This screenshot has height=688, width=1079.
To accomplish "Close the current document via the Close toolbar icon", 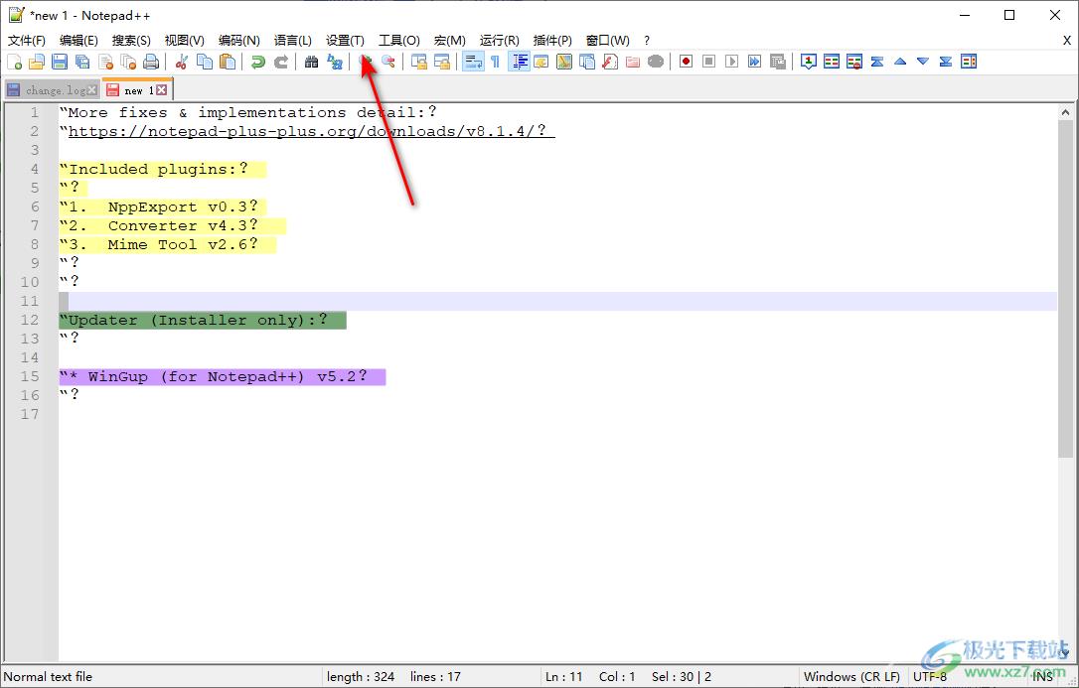I will [x=106, y=62].
